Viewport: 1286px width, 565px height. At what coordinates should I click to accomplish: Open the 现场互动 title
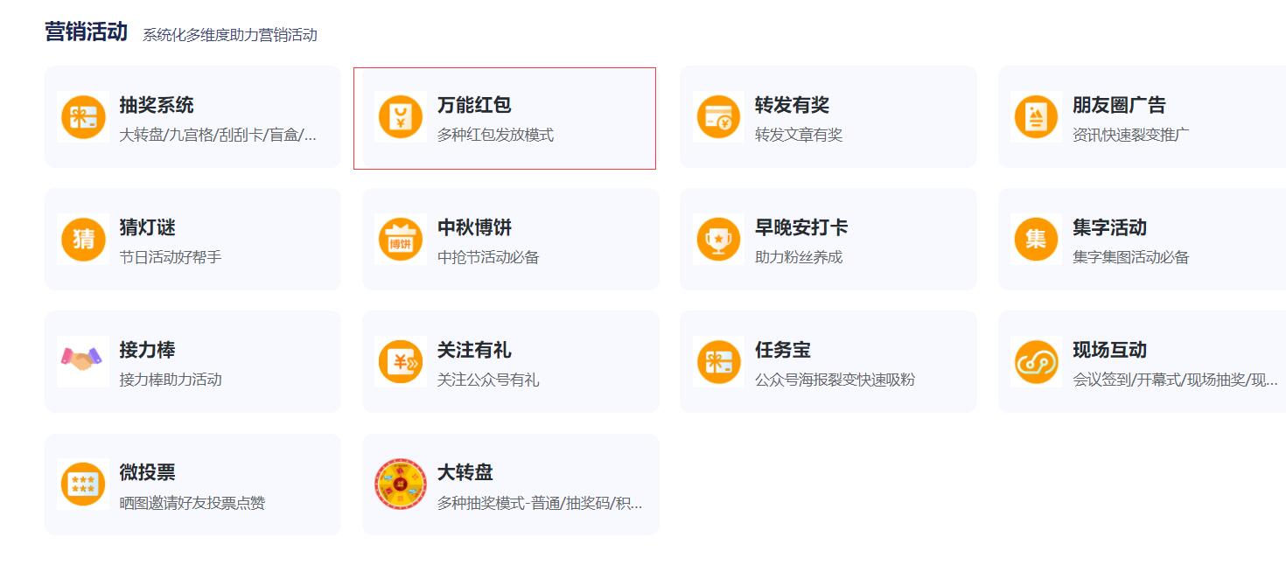pos(1109,350)
